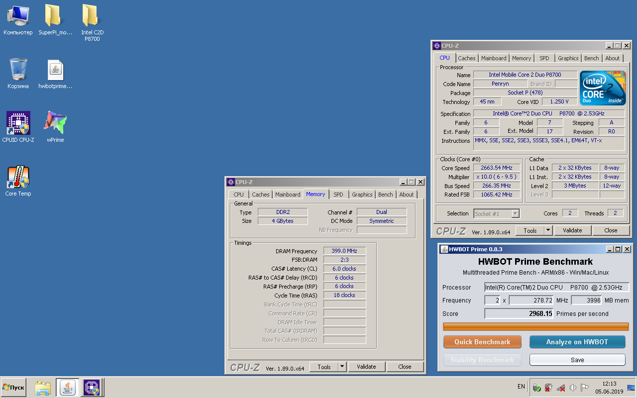Click Validate button in CPU window
The height and width of the screenshot is (398, 637).
tap(572, 230)
